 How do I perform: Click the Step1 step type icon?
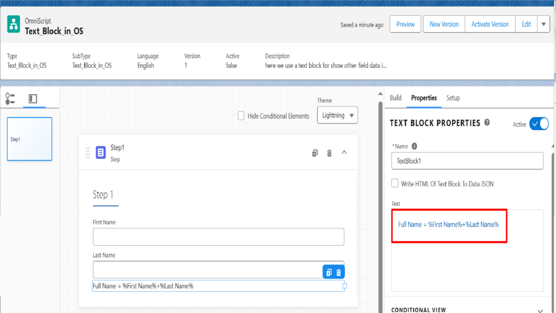point(100,153)
